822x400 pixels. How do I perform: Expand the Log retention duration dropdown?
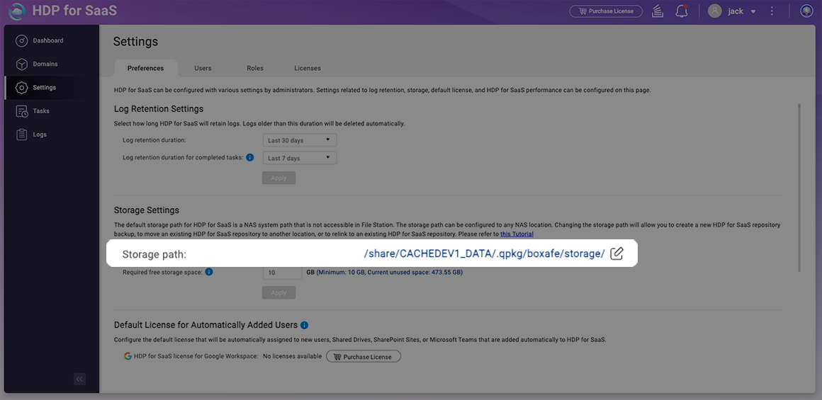[x=299, y=140]
